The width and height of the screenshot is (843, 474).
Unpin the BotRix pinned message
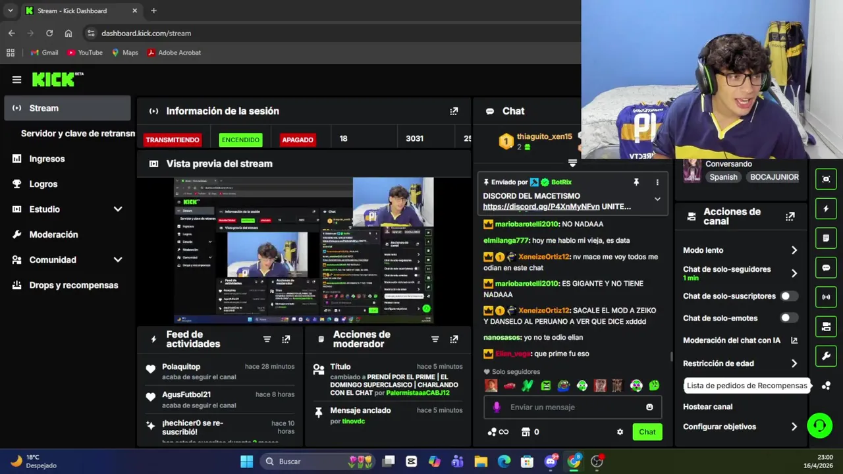(x=636, y=182)
